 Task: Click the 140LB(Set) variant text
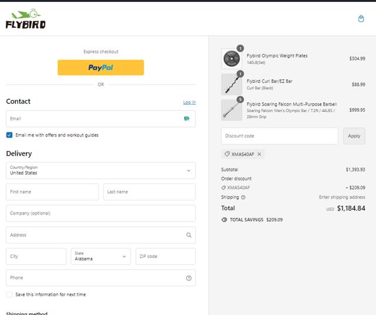tap(256, 63)
